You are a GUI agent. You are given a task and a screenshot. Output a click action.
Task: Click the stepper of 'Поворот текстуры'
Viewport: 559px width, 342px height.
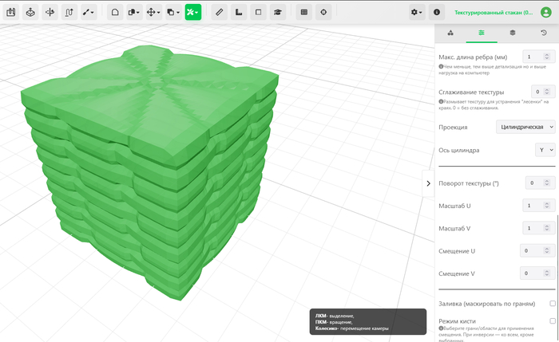click(x=547, y=183)
